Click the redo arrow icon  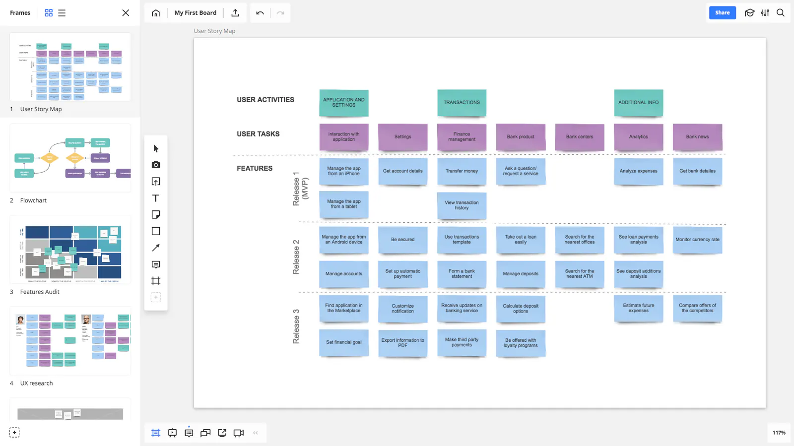[x=280, y=13]
